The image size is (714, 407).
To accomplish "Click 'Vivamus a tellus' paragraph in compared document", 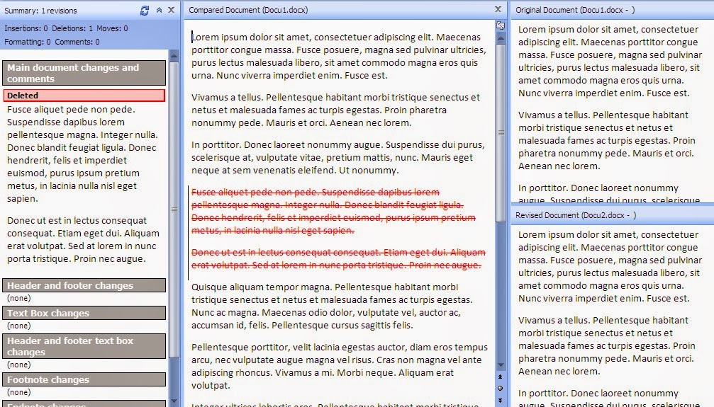I will click(x=335, y=110).
